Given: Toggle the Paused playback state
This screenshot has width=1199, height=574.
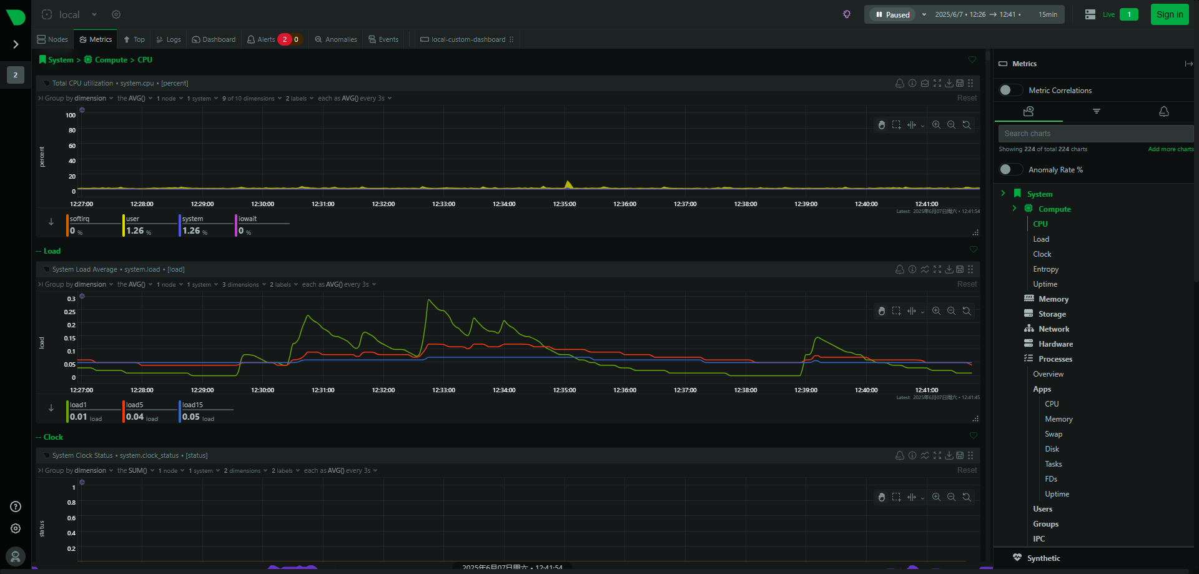Looking at the screenshot, I should (x=892, y=14).
